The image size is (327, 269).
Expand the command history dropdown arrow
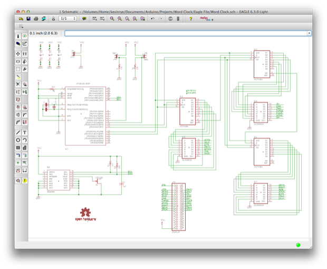tap(309, 33)
